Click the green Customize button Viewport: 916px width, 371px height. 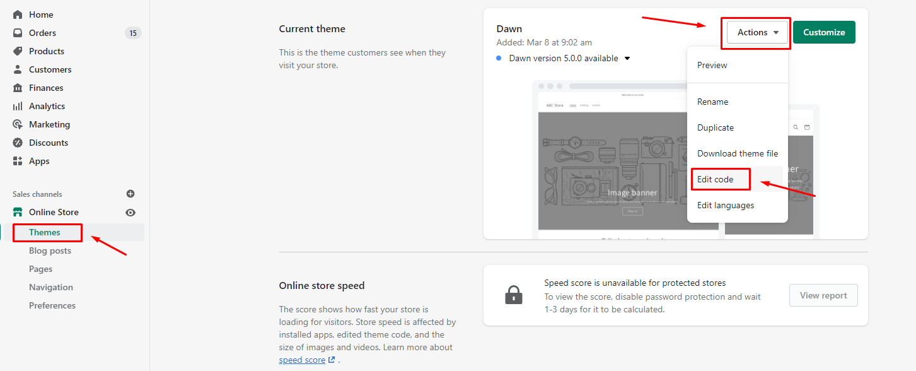pos(824,32)
